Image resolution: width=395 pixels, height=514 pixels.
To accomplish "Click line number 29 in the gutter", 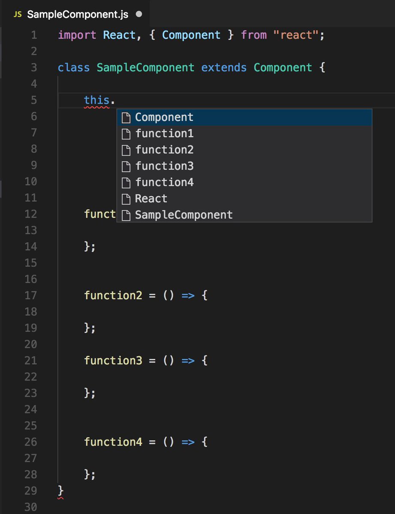I will (31, 490).
